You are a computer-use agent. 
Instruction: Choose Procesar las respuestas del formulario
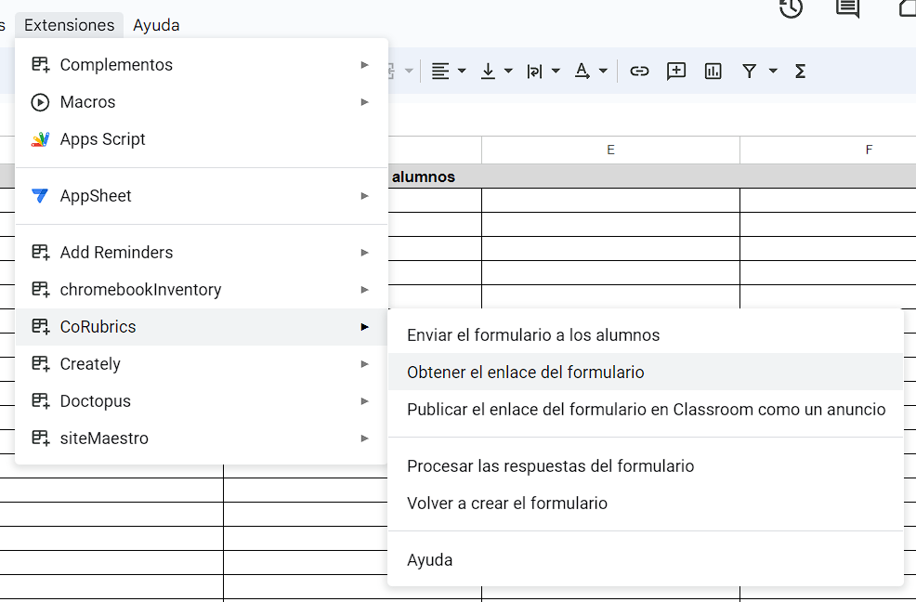tap(646, 465)
